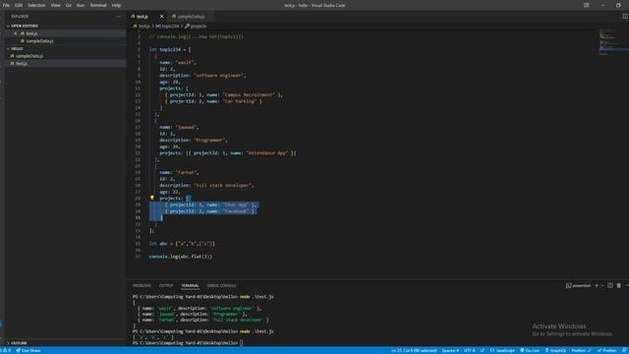Open the Selection menu
This screenshot has width=629, height=354.
(36, 5)
